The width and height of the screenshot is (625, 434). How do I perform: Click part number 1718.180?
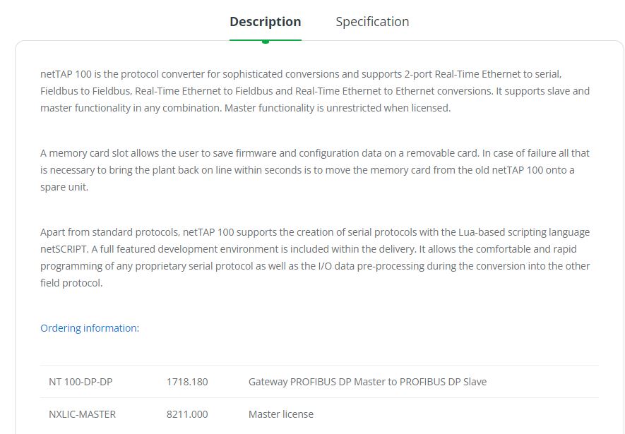pos(187,382)
